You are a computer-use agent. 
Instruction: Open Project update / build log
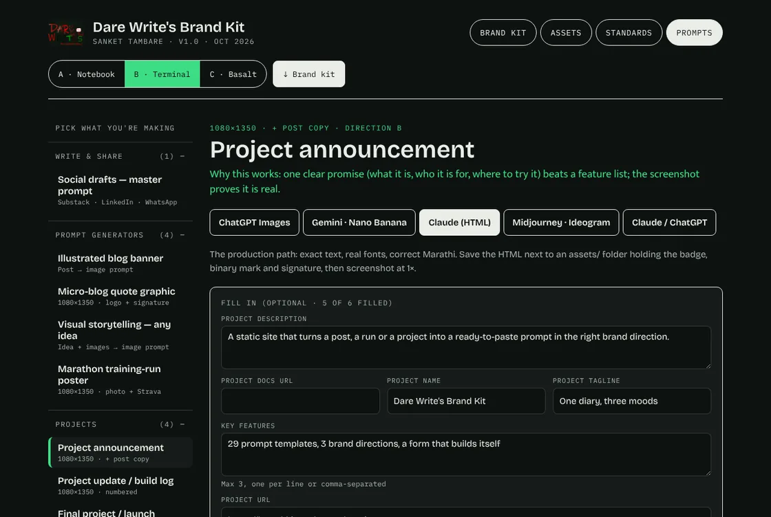pyautogui.click(x=120, y=485)
